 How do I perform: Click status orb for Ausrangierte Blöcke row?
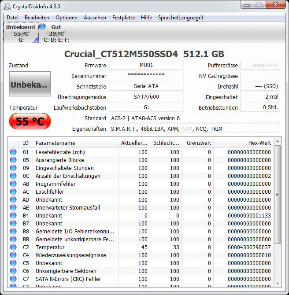point(13,160)
